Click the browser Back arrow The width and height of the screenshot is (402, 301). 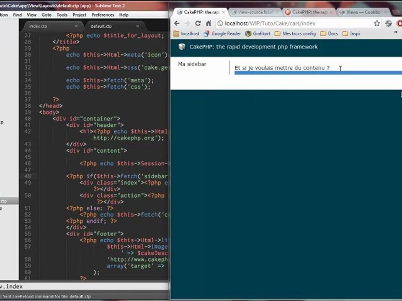(177, 23)
